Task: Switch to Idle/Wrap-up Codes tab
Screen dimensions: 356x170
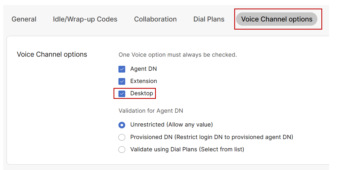Action: [85, 19]
